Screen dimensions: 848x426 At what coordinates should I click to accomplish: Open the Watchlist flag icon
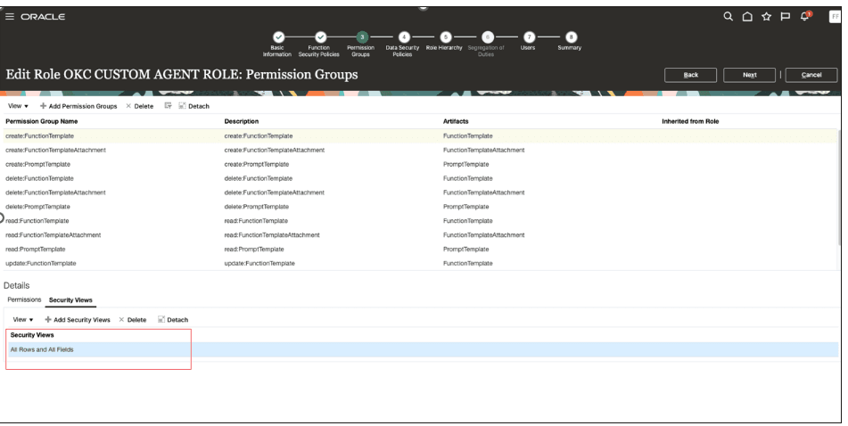coord(785,17)
